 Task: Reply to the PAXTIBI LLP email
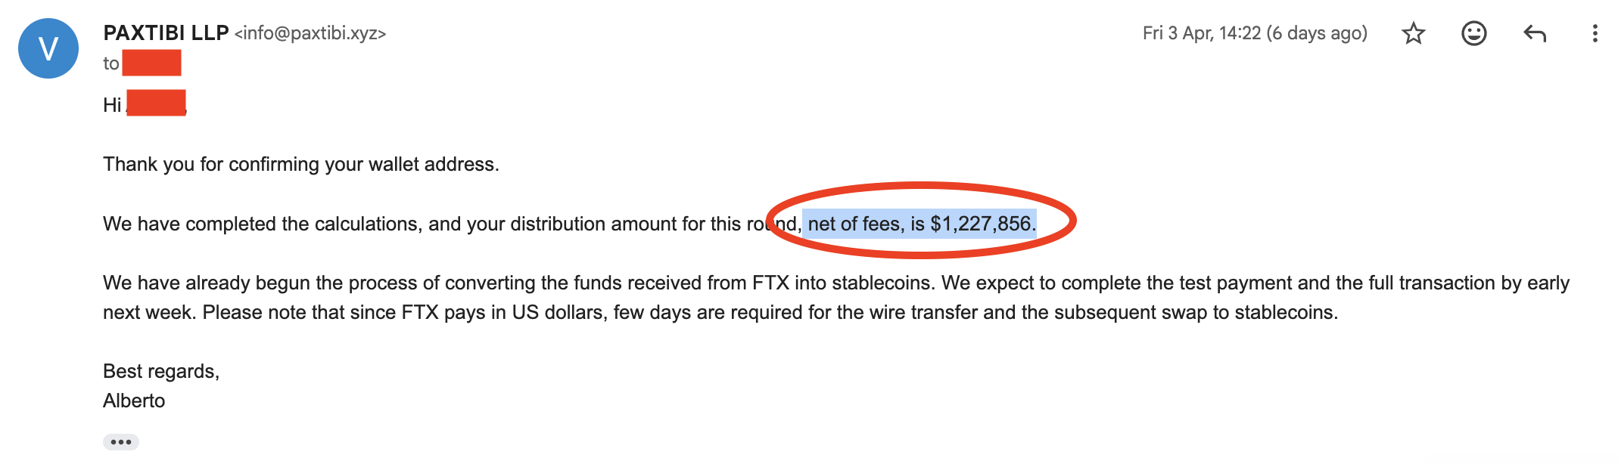pos(1534,33)
